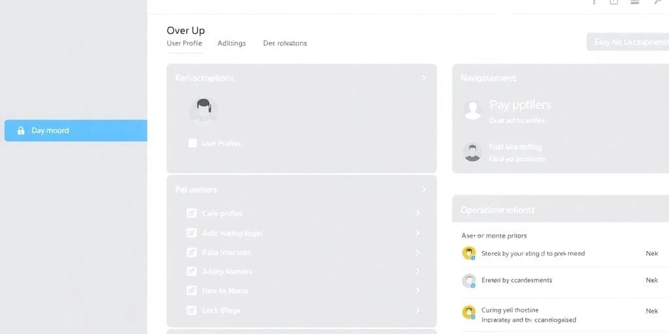The image size is (669, 334).
Task: Click the icon next to Addity Mames
Action: pos(191,271)
